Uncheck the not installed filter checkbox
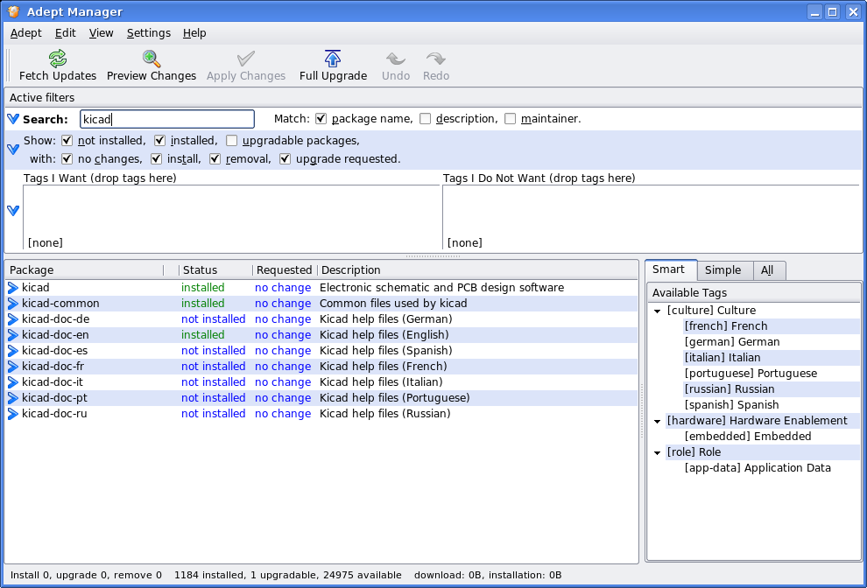 67,140
